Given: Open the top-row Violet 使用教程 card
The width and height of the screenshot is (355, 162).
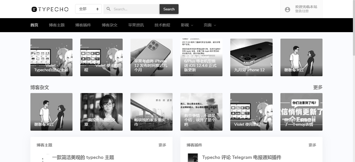Looking at the screenshot, I should [x=101, y=57].
